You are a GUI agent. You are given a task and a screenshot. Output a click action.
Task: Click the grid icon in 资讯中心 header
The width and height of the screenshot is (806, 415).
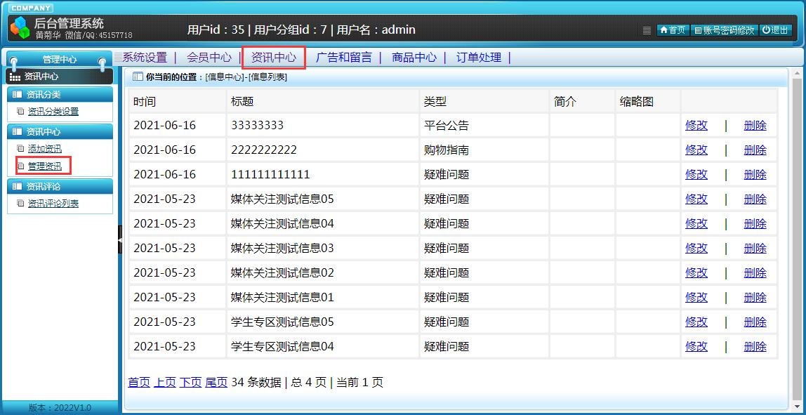(15, 77)
